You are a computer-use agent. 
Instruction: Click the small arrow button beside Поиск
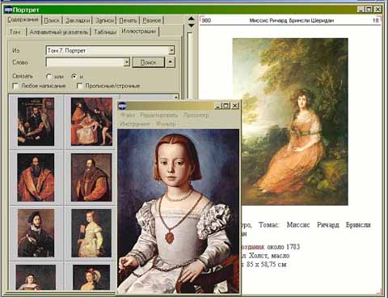coord(170,62)
